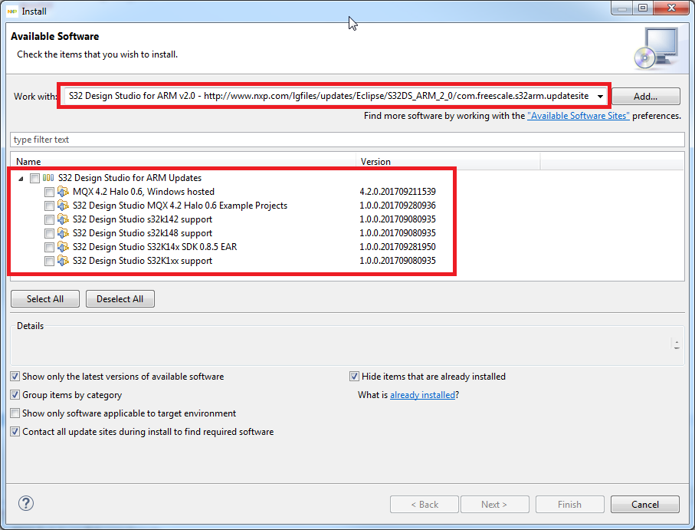This screenshot has width=695, height=530.
Task: Click the category icon beside S32 Design Studio for ARM Updates
Action: pyautogui.click(x=48, y=178)
